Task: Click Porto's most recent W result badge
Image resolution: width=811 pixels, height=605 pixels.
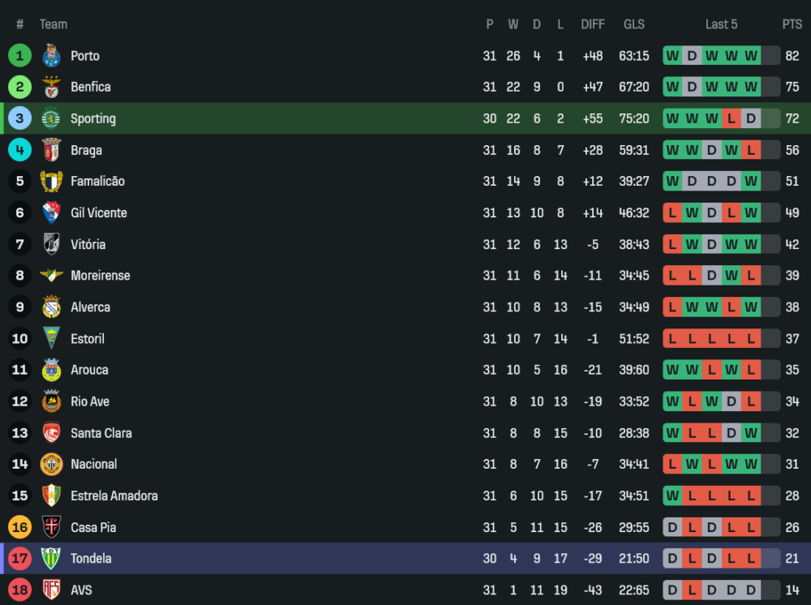Action: click(x=751, y=56)
